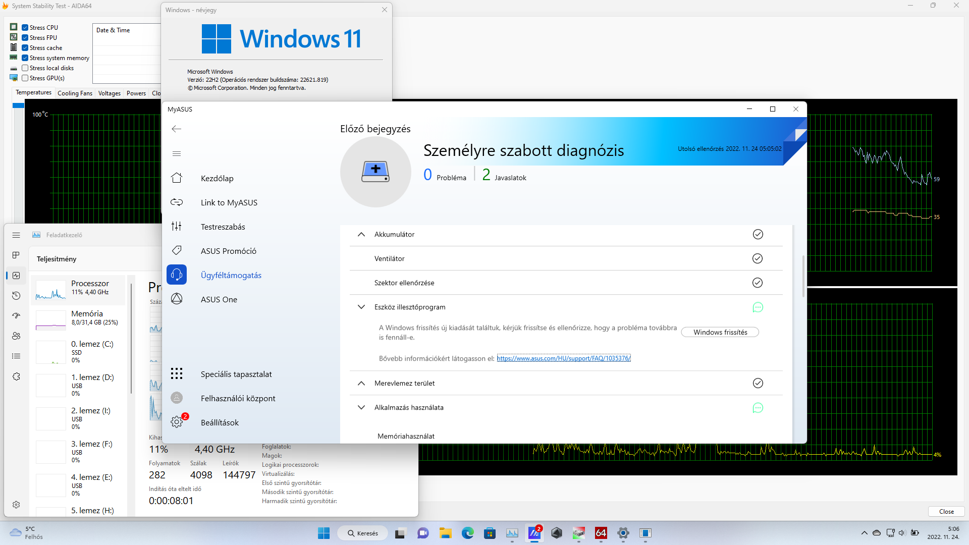This screenshot has height=545, width=969.
Task: Collapse the Akkumulátor section chevron
Action: [361, 234]
